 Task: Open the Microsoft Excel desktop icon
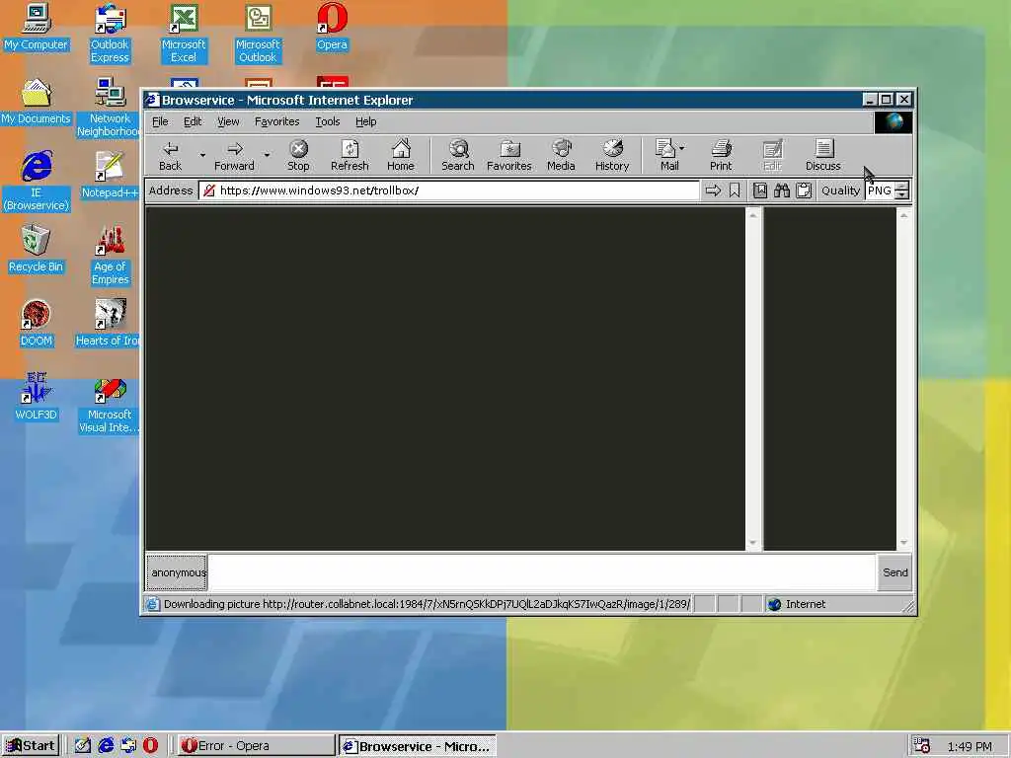(184, 34)
